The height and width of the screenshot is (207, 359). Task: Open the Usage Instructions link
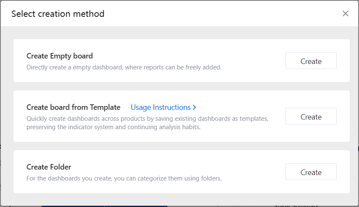[161, 107]
